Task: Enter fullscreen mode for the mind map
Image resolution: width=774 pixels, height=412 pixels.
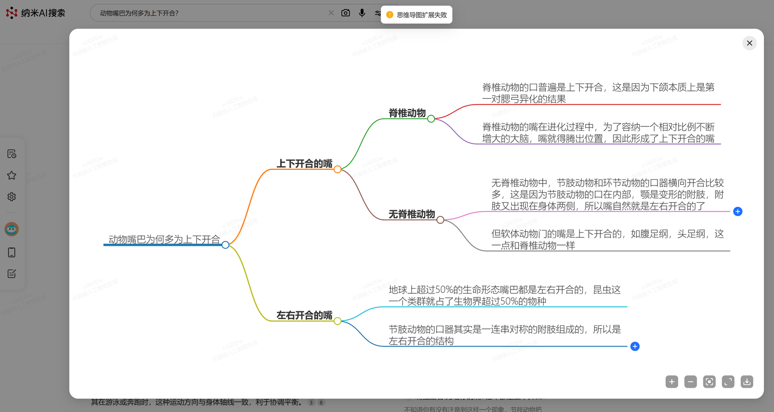Action: point(728,382)
